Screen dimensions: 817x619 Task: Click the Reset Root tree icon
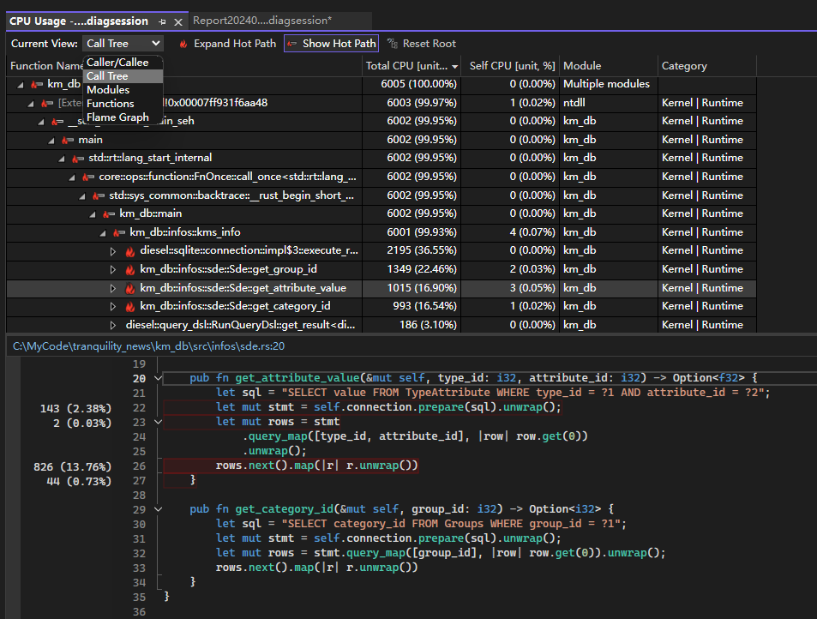pyautogui.click(x=393, y=43)
